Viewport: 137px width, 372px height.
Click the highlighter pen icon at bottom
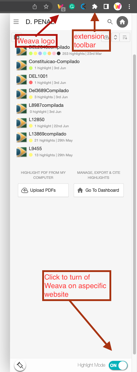click(x=20, y=365)
